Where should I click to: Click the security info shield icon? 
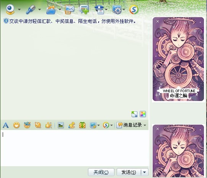[6, 21]
